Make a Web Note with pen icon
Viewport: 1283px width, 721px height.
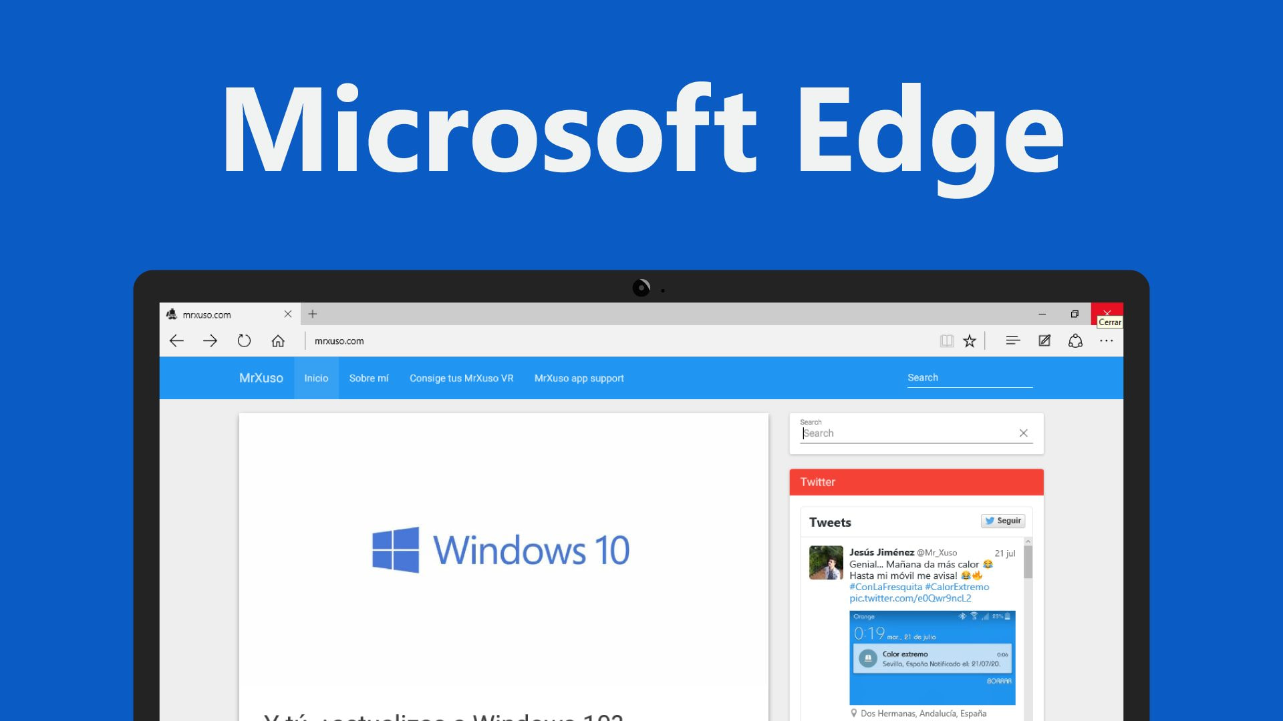1044,340
